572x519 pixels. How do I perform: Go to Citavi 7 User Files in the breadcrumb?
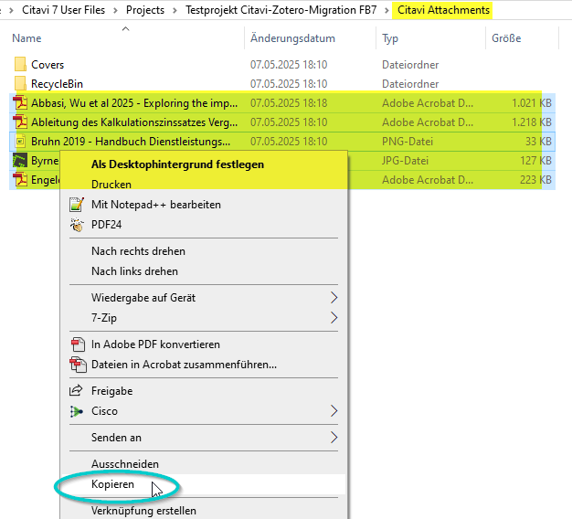point(63,10)
